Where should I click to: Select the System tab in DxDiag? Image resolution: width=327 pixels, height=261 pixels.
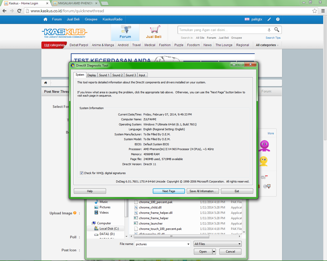click(80, 75)
